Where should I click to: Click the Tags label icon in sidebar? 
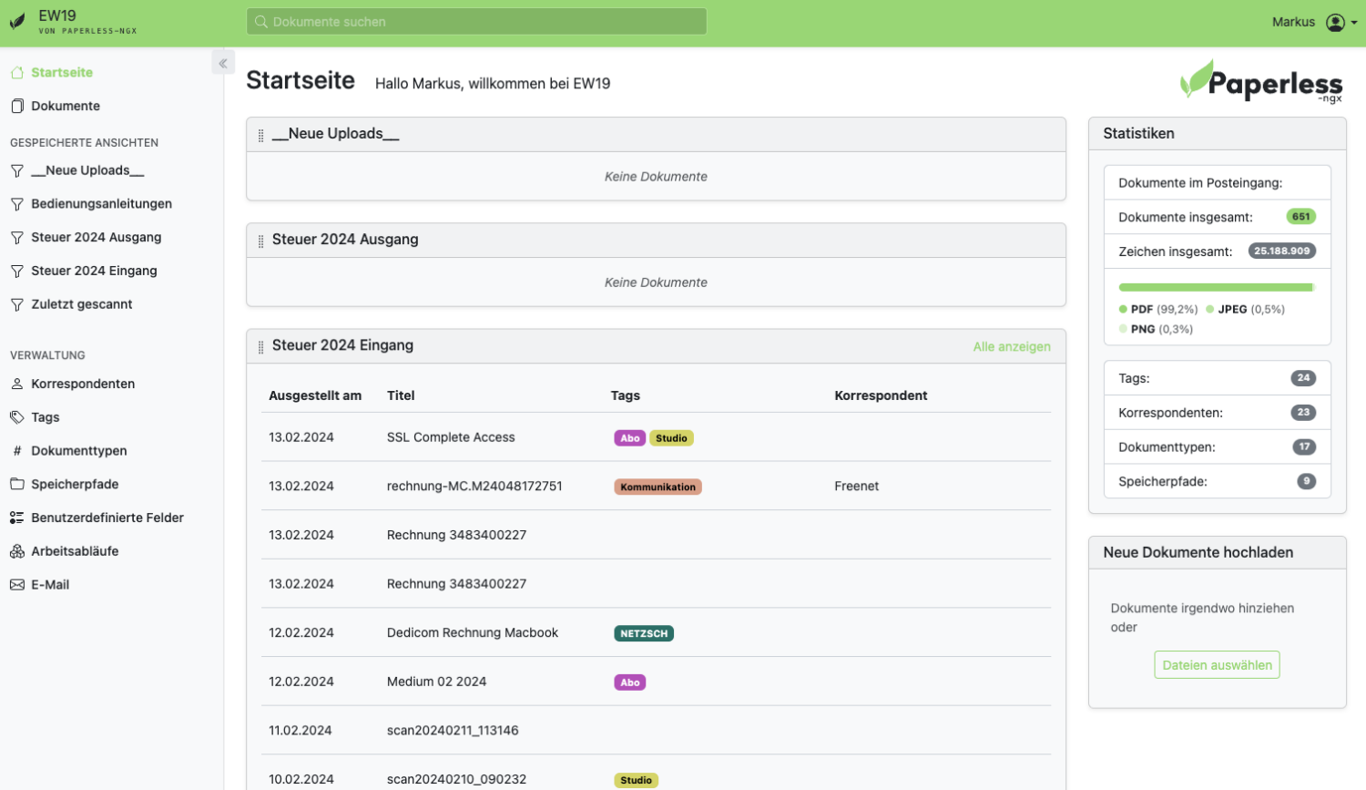pyautogui.click(x=17, y=417)
